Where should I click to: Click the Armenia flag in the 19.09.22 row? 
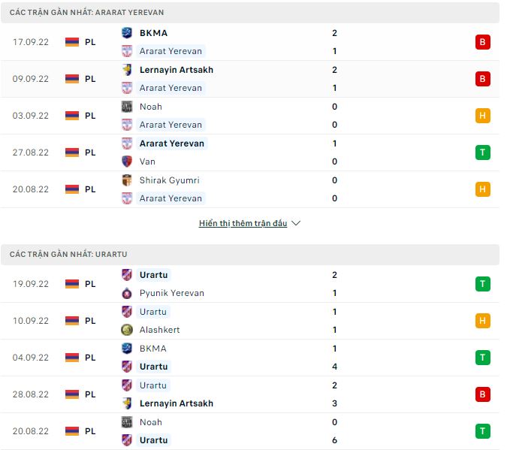click(72, 284)
